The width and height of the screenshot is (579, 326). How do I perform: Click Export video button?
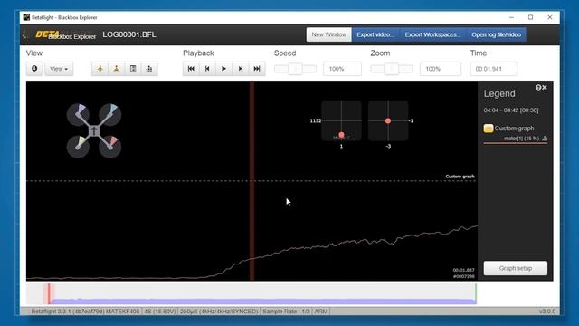pyautogui.click(x=375, y=34)
